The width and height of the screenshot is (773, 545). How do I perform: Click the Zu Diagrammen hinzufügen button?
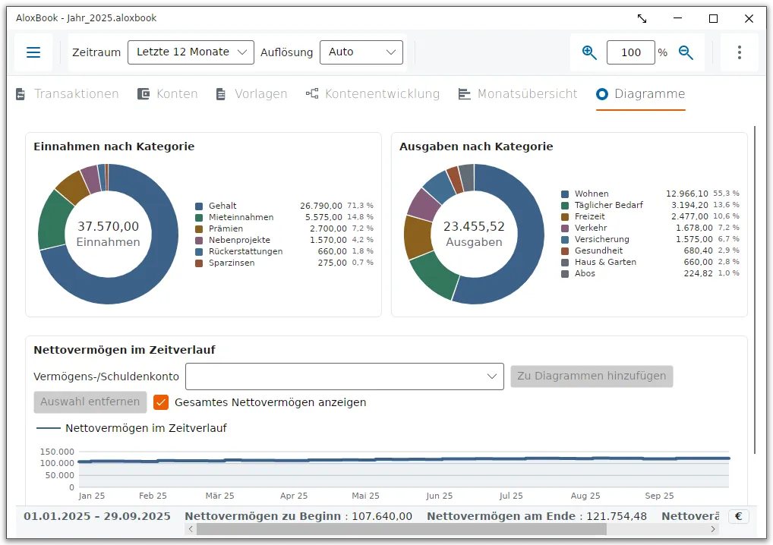tap(592, 376)
